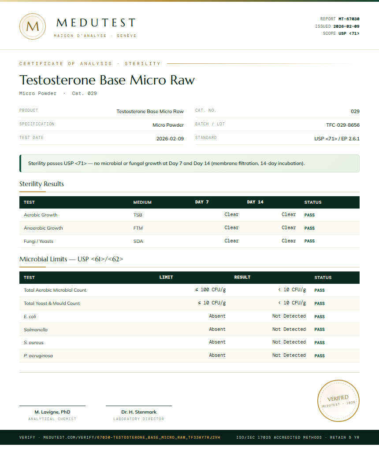Click the Micro Powder specification value
The width and height of the screenshot is (379, 458).
coord(168,125)
